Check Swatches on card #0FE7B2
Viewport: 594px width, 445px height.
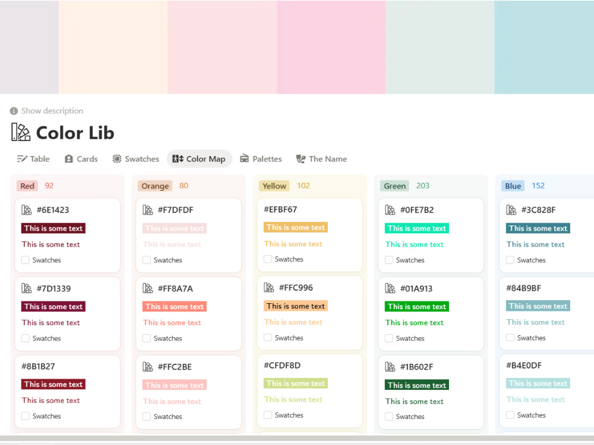[389, 260]
